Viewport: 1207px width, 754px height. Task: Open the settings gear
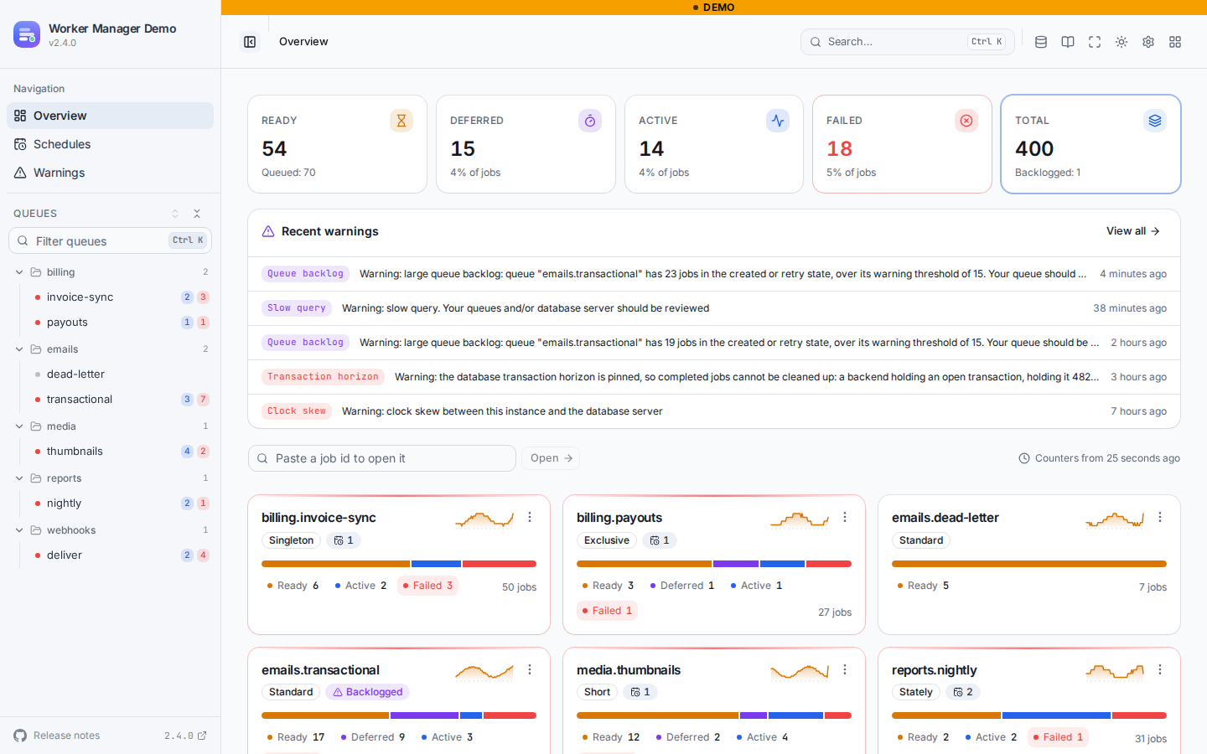[x=1148, y=42]
